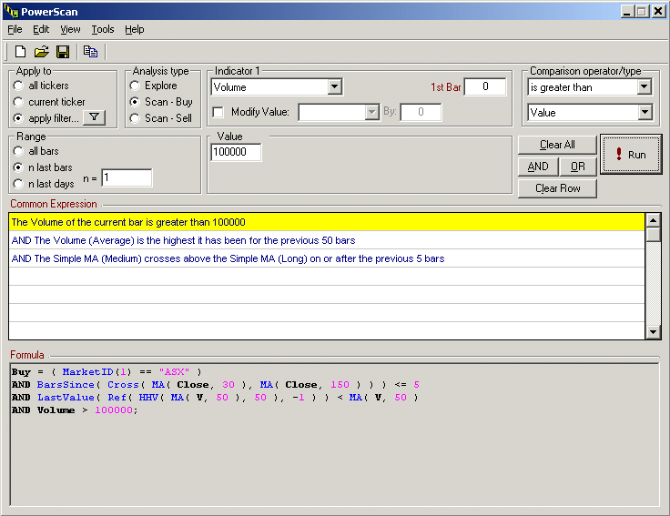
Task: Select the Simple MA crosses expression row
Action: click(228, 258)
